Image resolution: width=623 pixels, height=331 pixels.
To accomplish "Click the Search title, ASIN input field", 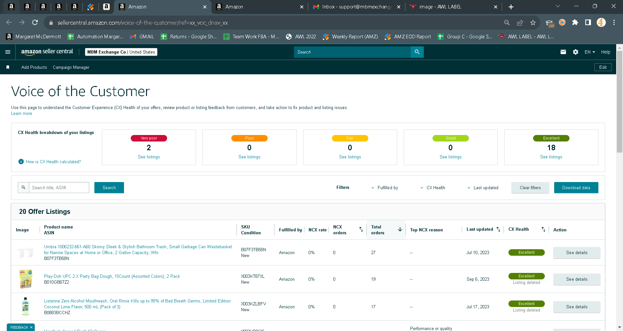I will tap(59, 188).
